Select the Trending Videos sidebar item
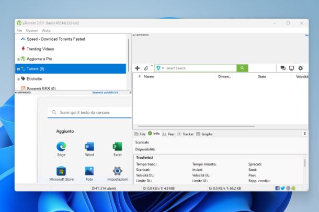319x212 pixels. coord(40,49)
